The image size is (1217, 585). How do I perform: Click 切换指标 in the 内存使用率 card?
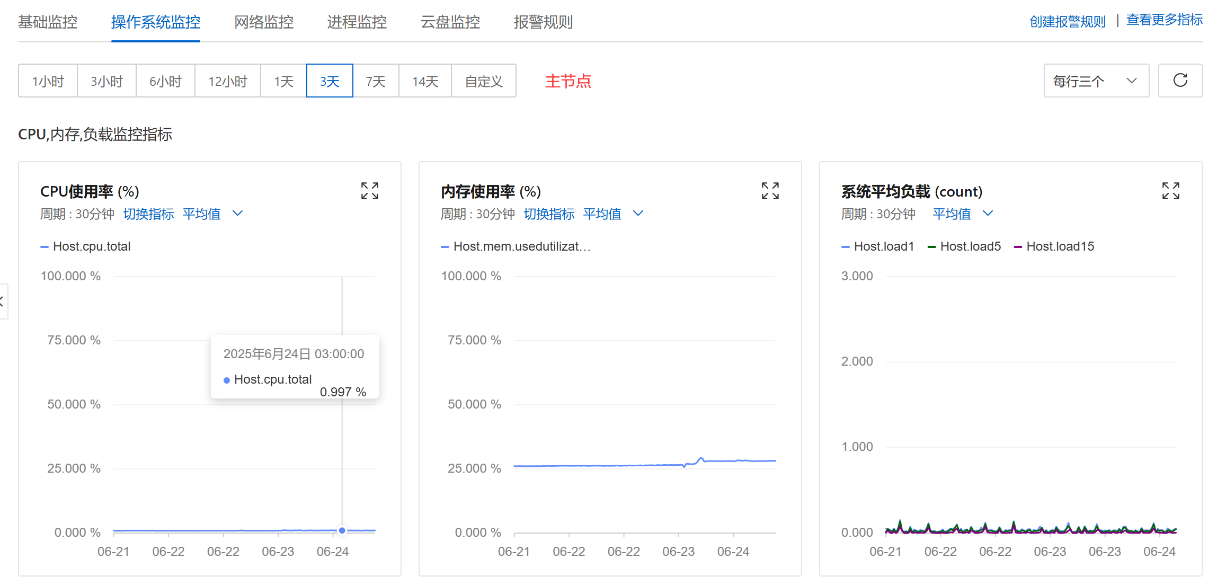tap(549, 214)
